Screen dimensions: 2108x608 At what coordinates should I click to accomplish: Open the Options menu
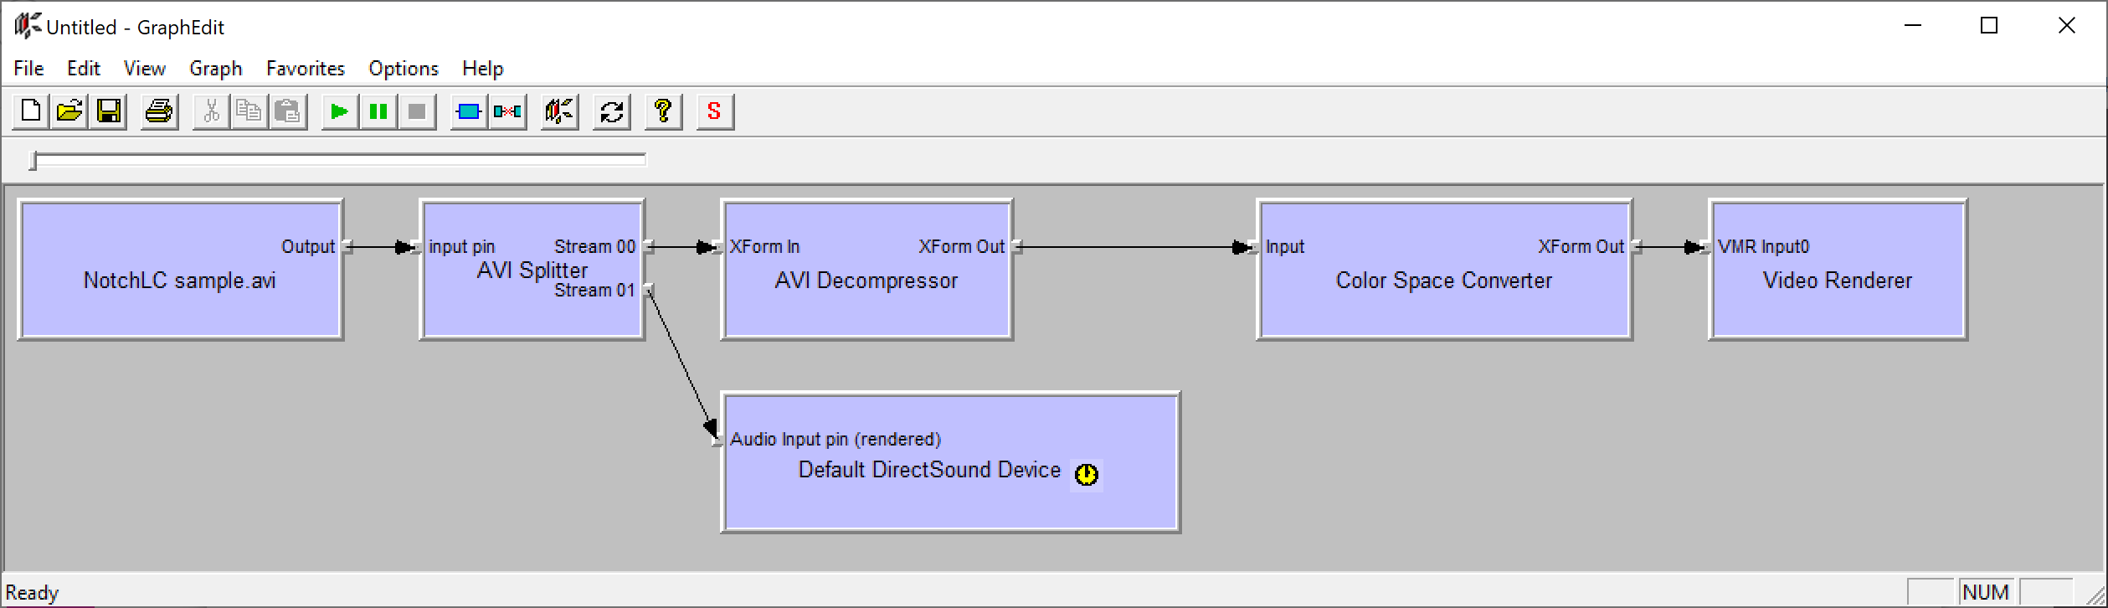(x=403, y=69)
